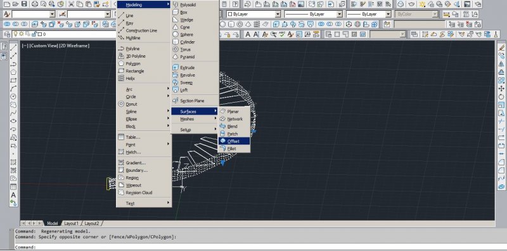Click the Cut scissors icon

point(71,4)
